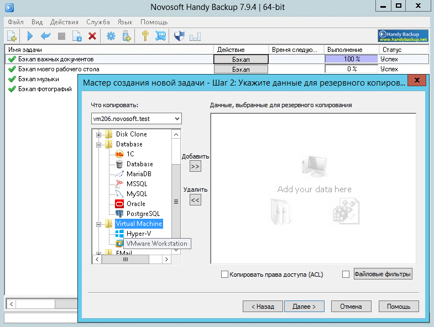Collapse the Database tree node
Image resolution: width=434 pixels, height=327 pixels.
pyautogui.click(x=98, y=145)
